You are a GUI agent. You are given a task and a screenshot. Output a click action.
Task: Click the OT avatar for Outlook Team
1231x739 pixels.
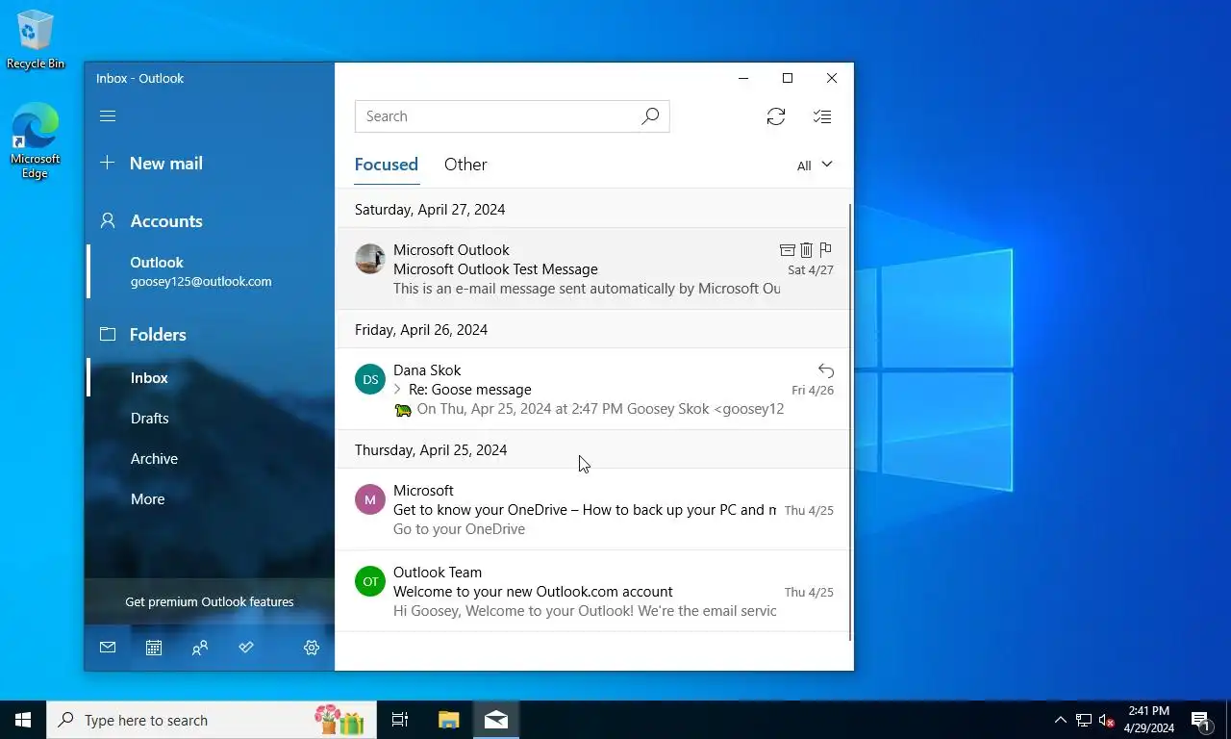(x=370, y=581)
